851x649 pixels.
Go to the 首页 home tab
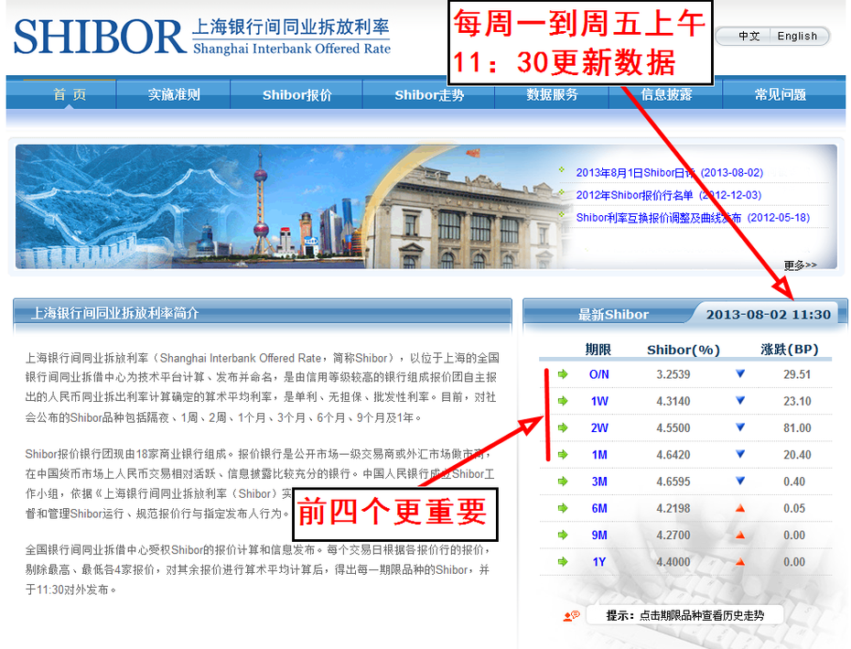click(70, 94)
